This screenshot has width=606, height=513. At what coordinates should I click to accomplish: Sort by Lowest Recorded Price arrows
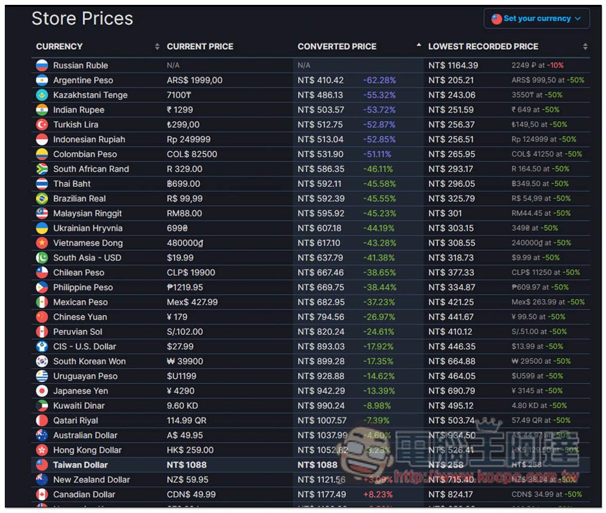pyautogui.click(x=585, y=47)
